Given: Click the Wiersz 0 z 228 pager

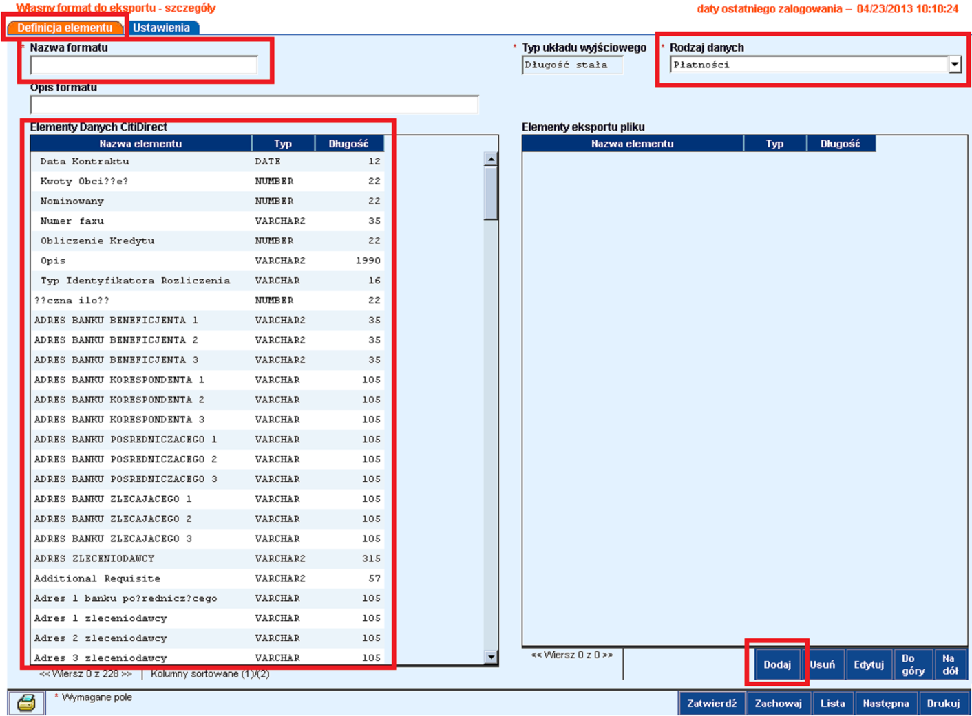Looking at the screenshot, I should point(85,674).
